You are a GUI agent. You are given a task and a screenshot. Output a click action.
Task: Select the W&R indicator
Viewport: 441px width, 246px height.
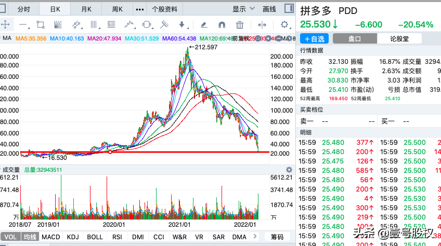(180, 237)
